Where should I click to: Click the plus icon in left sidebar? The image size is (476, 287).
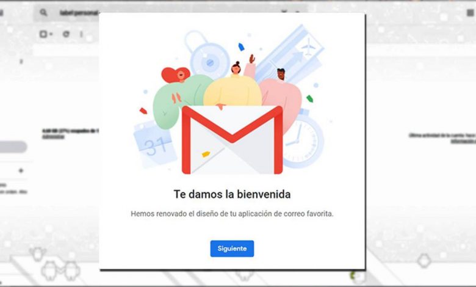[21, 171]
